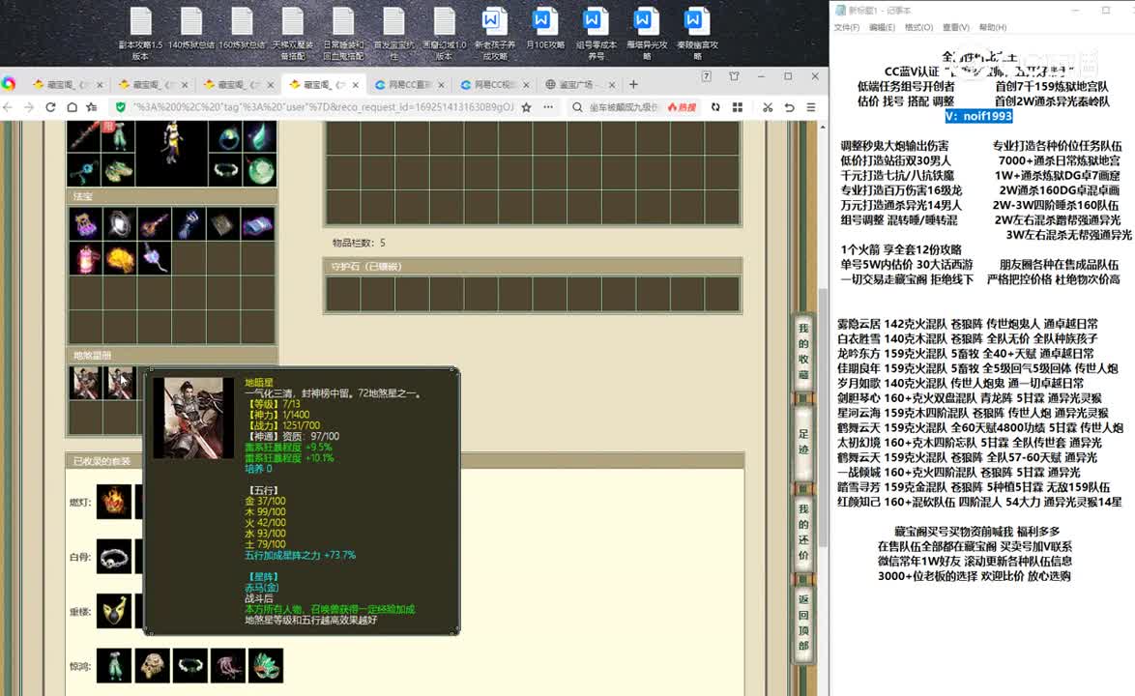Open the 月10E攻略 document icon
This screenshot has height=696, width=1135.
click(545, 29)
